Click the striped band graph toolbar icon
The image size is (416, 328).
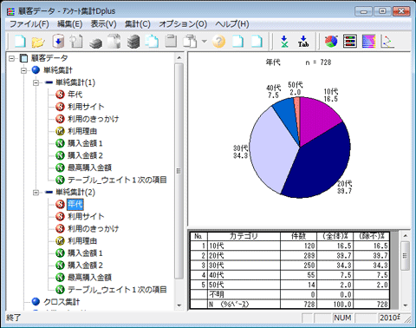point(368,42)
